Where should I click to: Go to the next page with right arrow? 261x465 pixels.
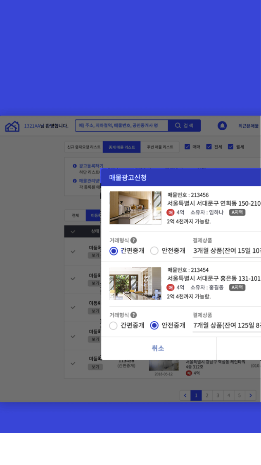(251, 396)
